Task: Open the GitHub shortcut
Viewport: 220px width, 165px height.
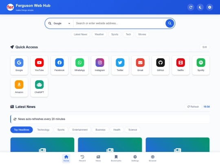Action: coord(161,65)
